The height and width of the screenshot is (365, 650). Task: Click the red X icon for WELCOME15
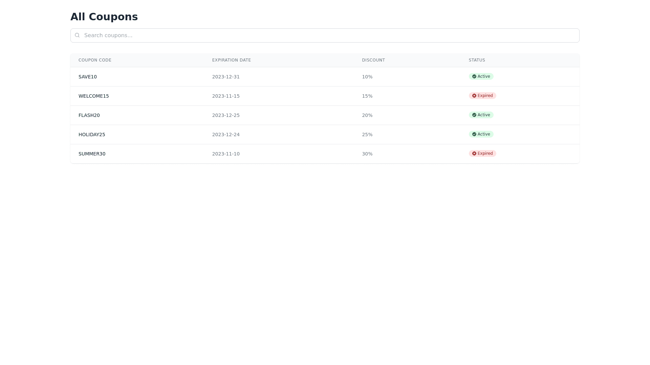point(474,96)
